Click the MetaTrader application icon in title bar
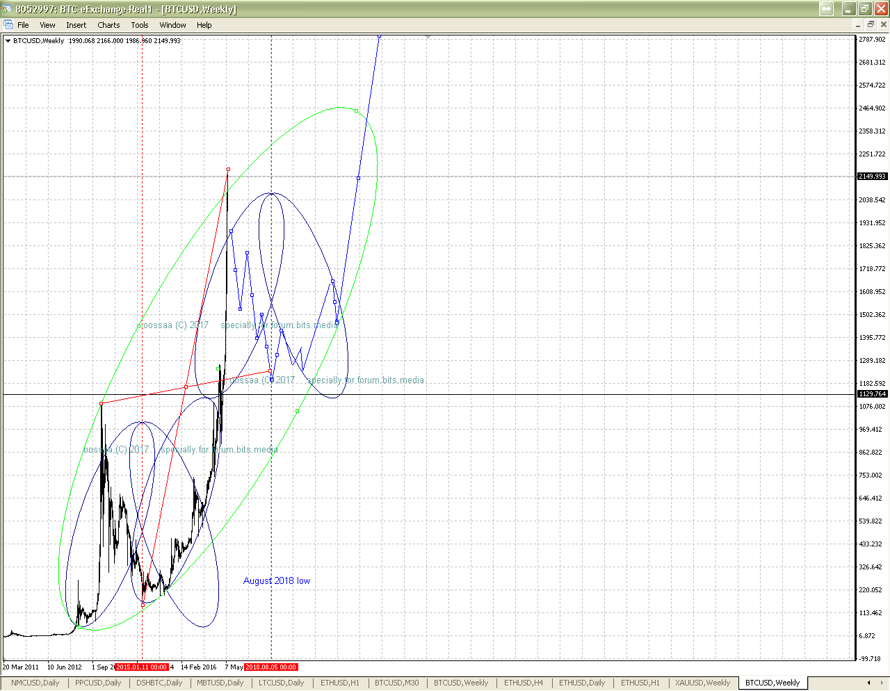 click(x=8, y=9)
